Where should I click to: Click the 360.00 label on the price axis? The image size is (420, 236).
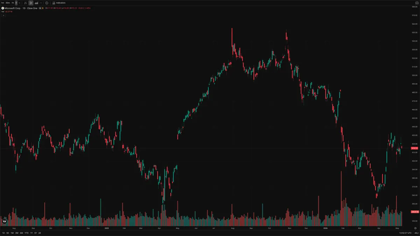(x=415, y=195)
